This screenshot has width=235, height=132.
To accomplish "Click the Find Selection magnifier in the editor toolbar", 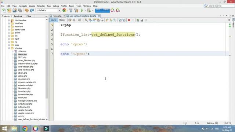I will (x=86, y=20).
